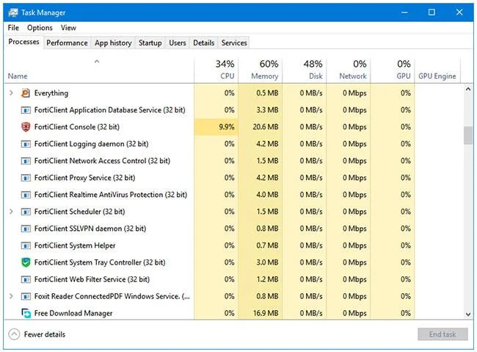The height and width of the screenshot is (352, 477).
Task: Click the sort arrow above the Name column
Action: click(x=97, y=62)
